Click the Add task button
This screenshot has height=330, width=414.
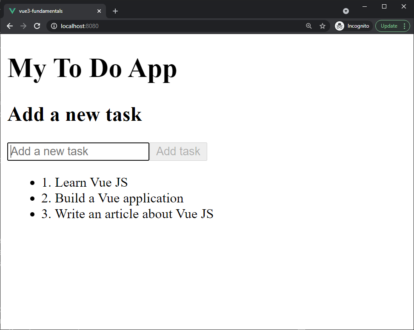tap(178, 151)
